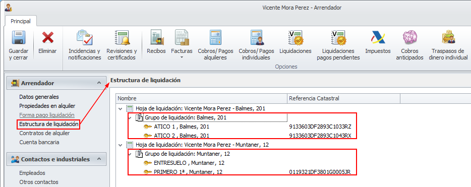This screenshot has height=187, width=471.
Task: Click the Facturas icon
Action: [x=182, y=37]
